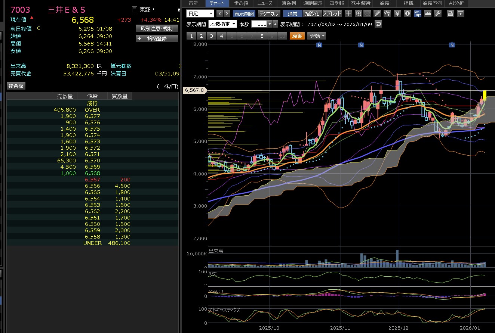Switch chart mode to 指数化
The image size is (495, 333).
click(x=312, y=13)
